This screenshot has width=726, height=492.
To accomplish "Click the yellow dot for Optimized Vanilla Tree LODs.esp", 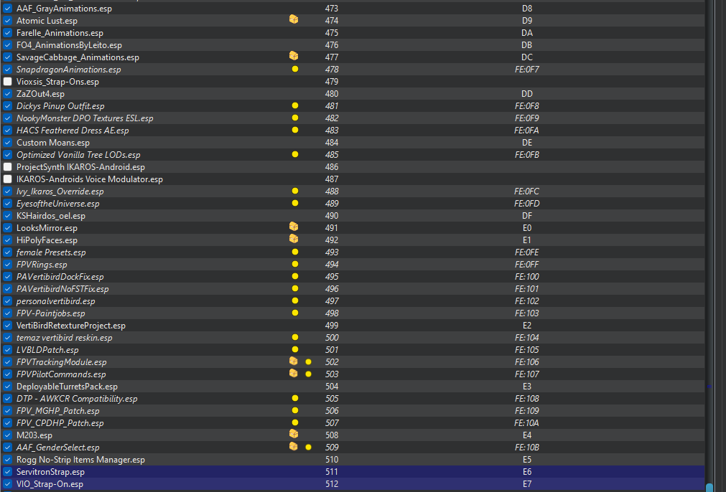I will [x=295, y=154].
